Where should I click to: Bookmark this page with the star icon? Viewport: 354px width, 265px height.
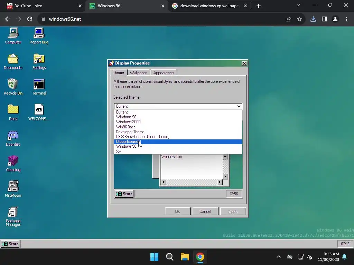[299, 19]
